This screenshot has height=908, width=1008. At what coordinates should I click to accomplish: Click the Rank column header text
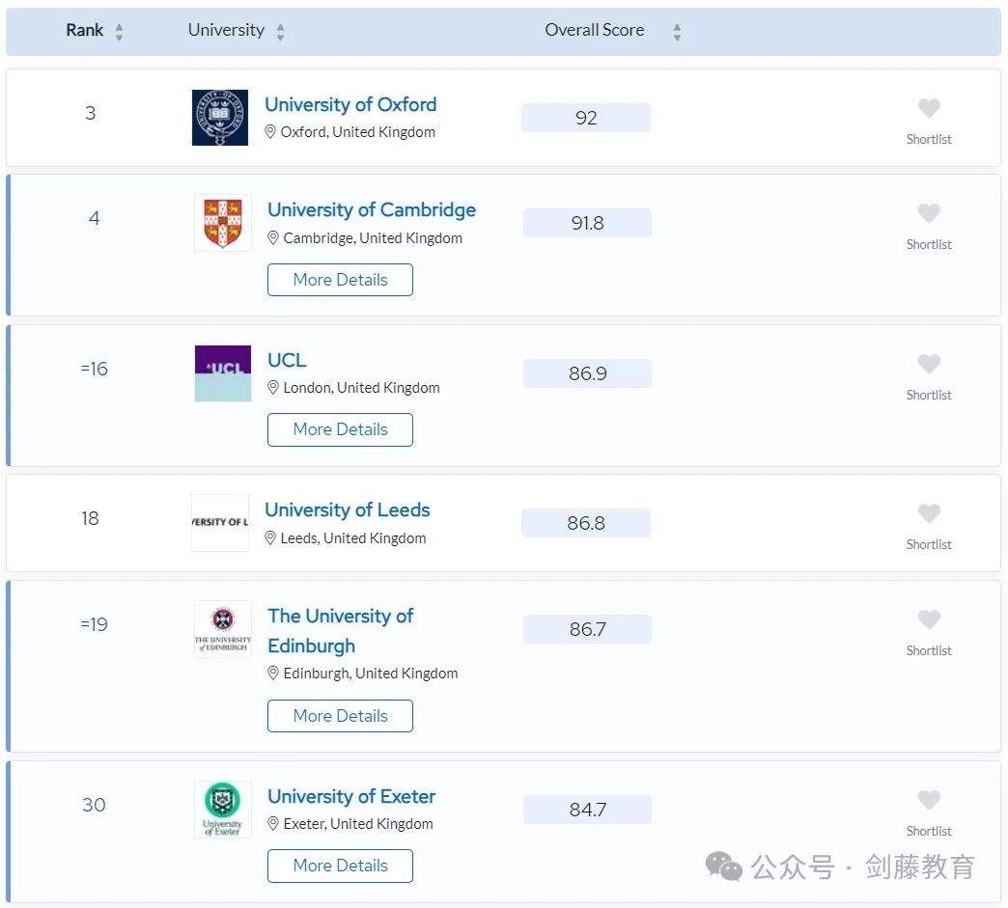(x=84, y=30)
